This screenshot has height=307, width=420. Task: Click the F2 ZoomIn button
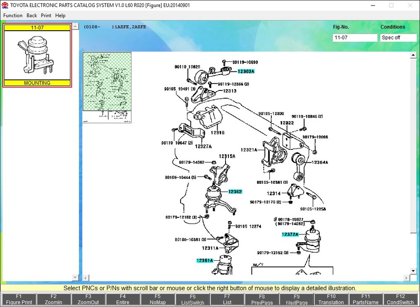point(54,299)
